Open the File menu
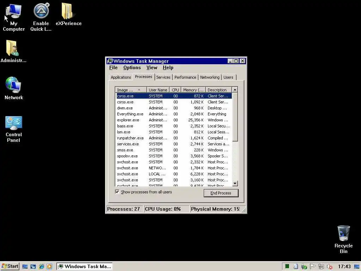361x271 pixels. 113,67
